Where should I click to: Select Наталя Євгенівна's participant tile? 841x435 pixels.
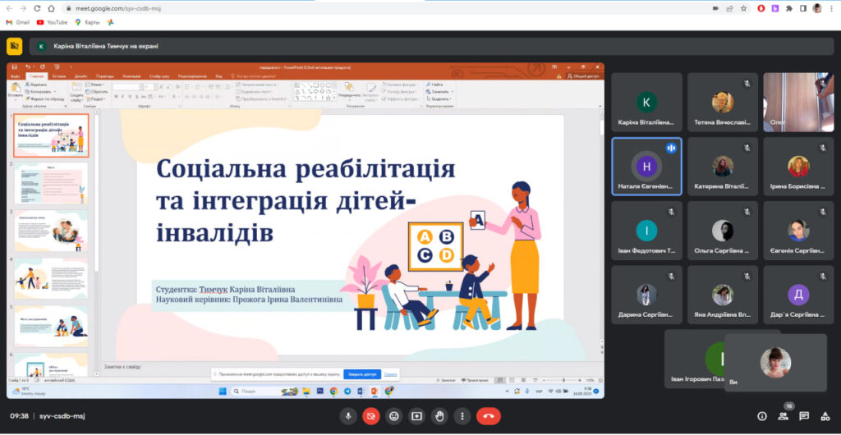click(x=646, y=166)
